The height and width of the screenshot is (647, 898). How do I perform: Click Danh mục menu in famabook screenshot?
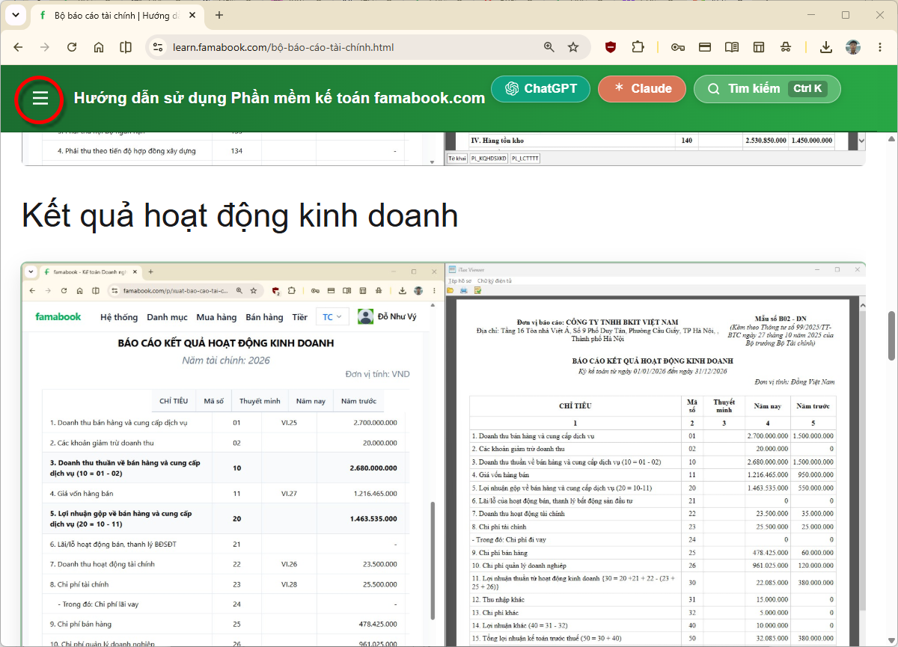pos(167,317)
